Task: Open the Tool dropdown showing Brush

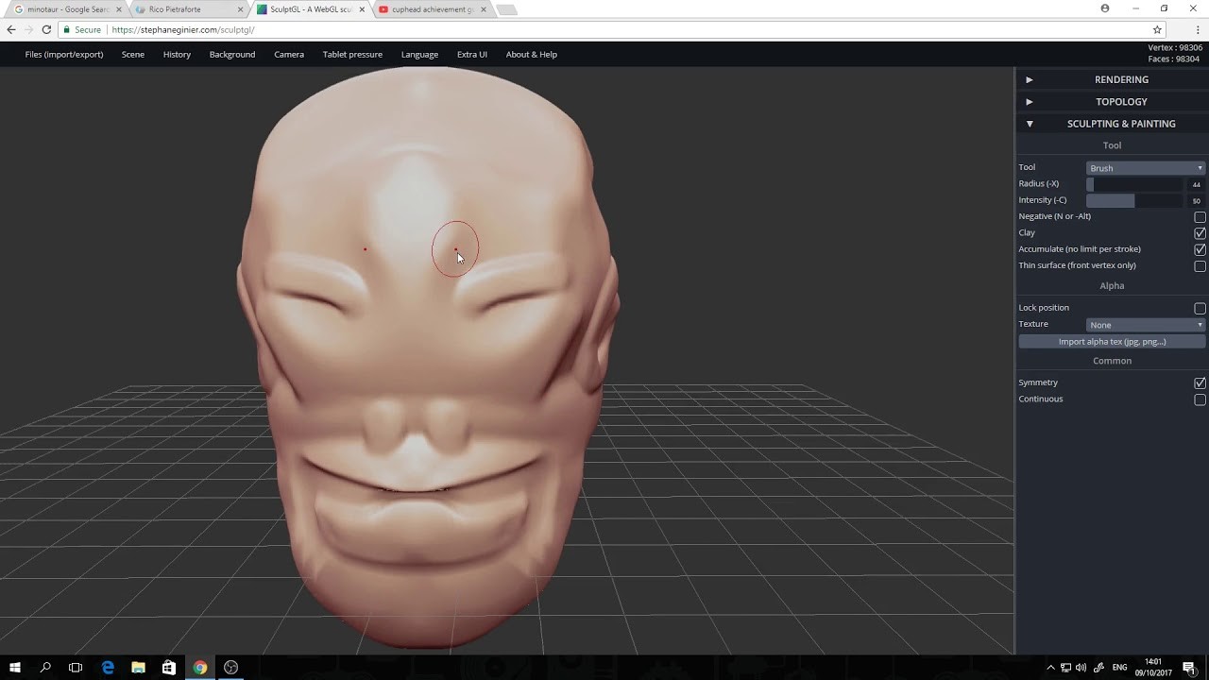Action: (x=1144, y=167)
